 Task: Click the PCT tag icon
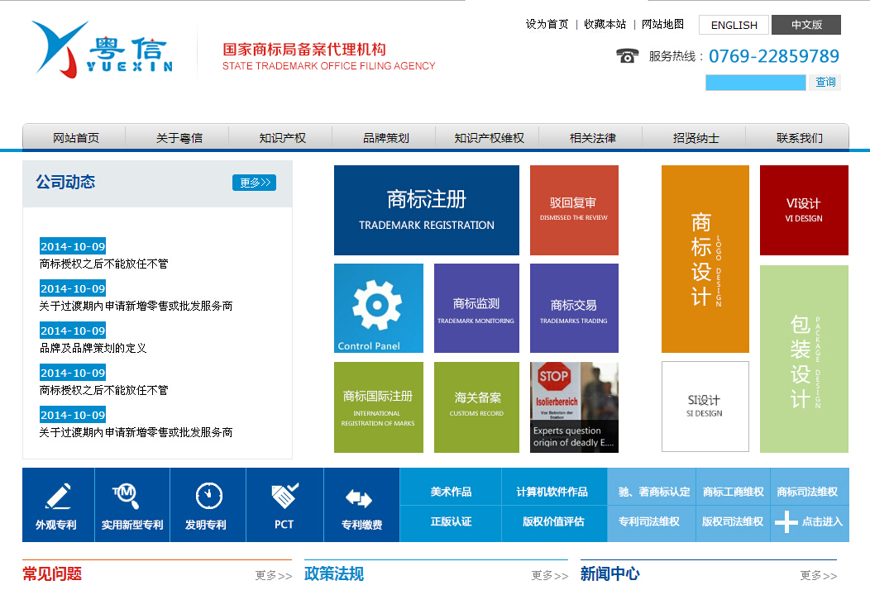pyautogui.click(x=284, y=496)
